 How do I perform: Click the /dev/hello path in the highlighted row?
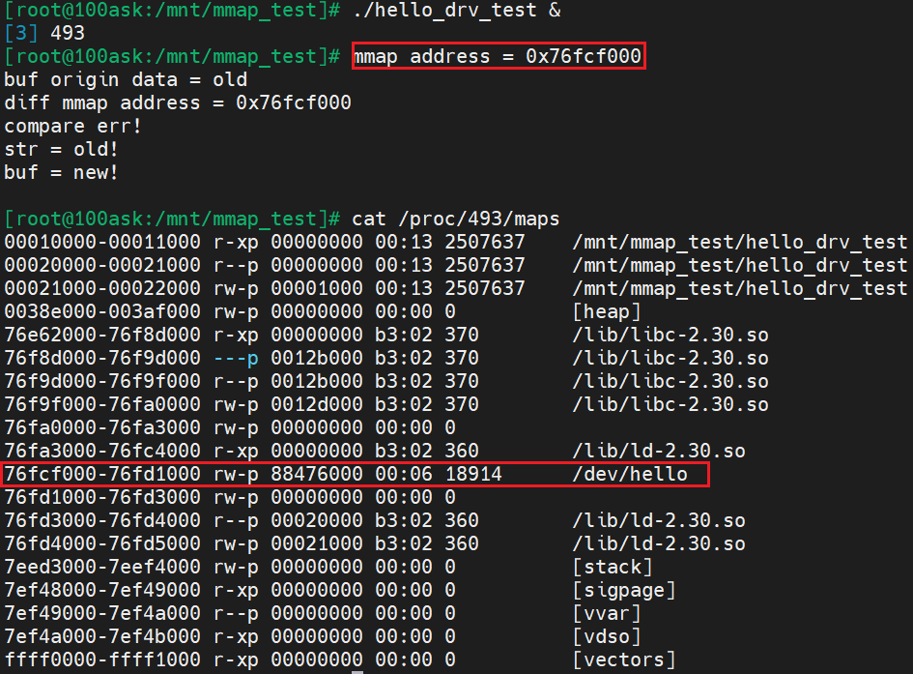pos(630,474)
